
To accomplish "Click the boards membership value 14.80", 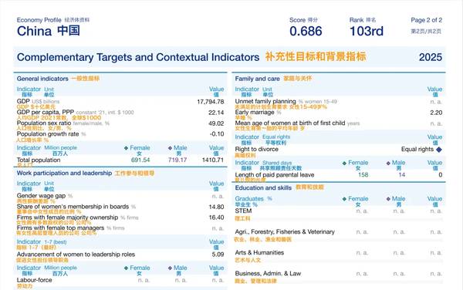I will (216, 207).
